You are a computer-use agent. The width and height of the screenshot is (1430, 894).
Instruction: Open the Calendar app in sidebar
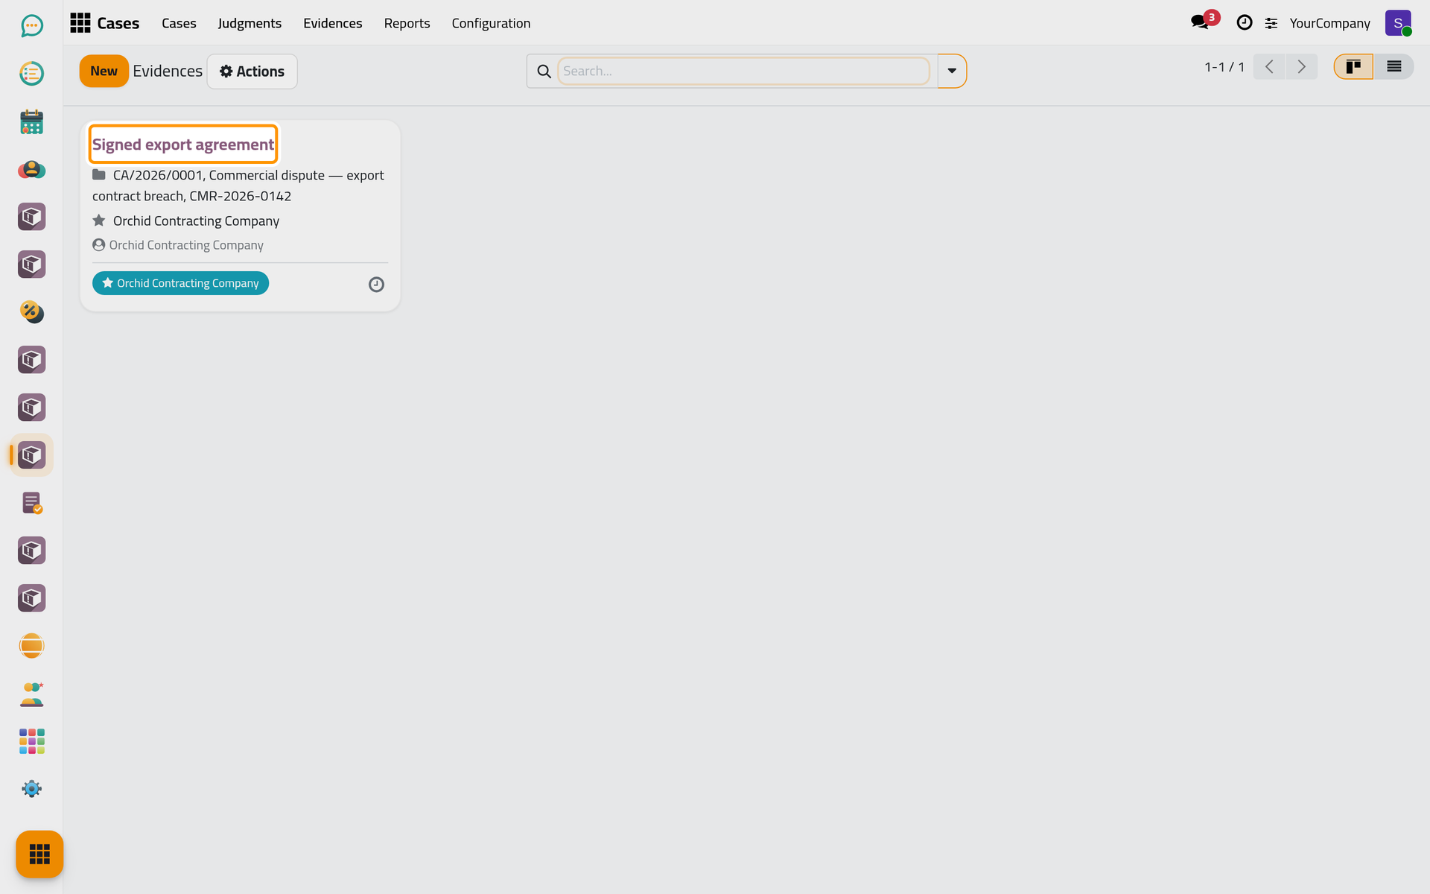tap(31, 121)
